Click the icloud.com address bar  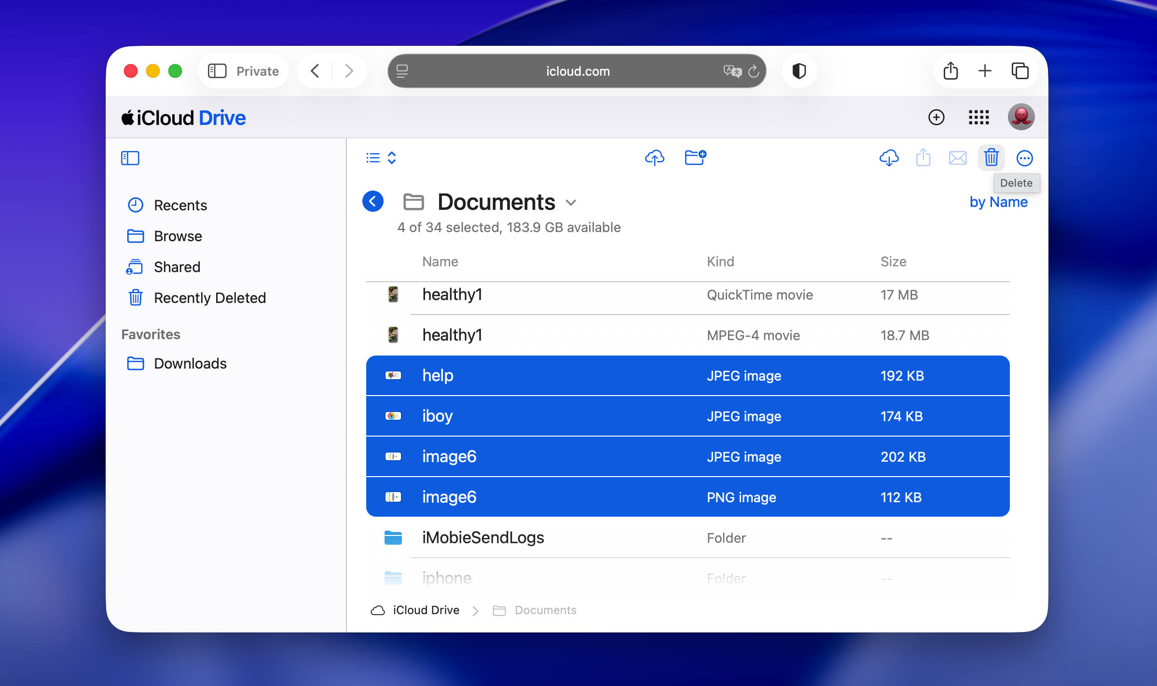coord(577,71)
